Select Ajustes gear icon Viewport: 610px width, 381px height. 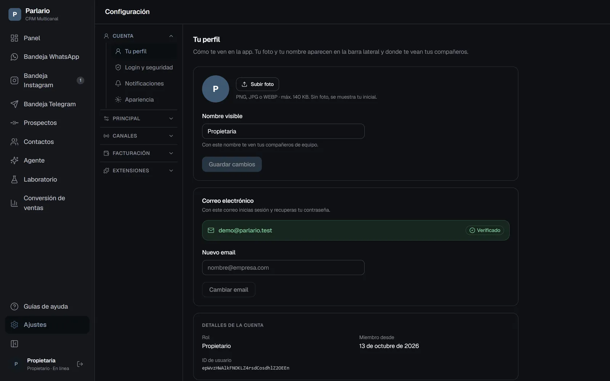tap(14, 325)
